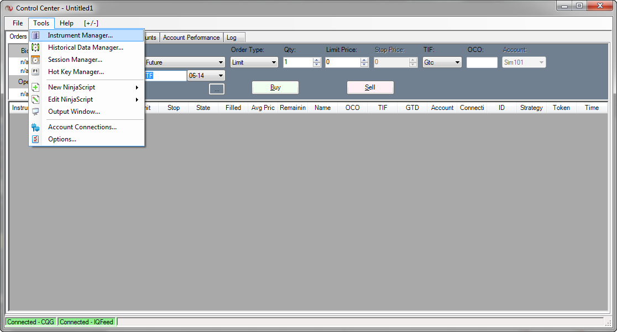Click the Options checkmark icon
The image size is (617, 332).
[x=35, y=139]
